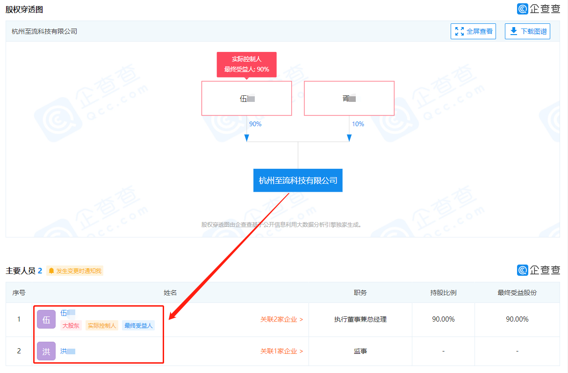This screenshot has width=568, height=373.
Task: Click the blue 杭州至流科技有限公司 company node
Action: click(298, 180)
